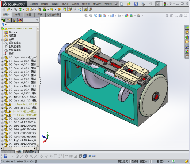
Task: Click the Save icon in the title toolbar
Action: pos(136,4)
